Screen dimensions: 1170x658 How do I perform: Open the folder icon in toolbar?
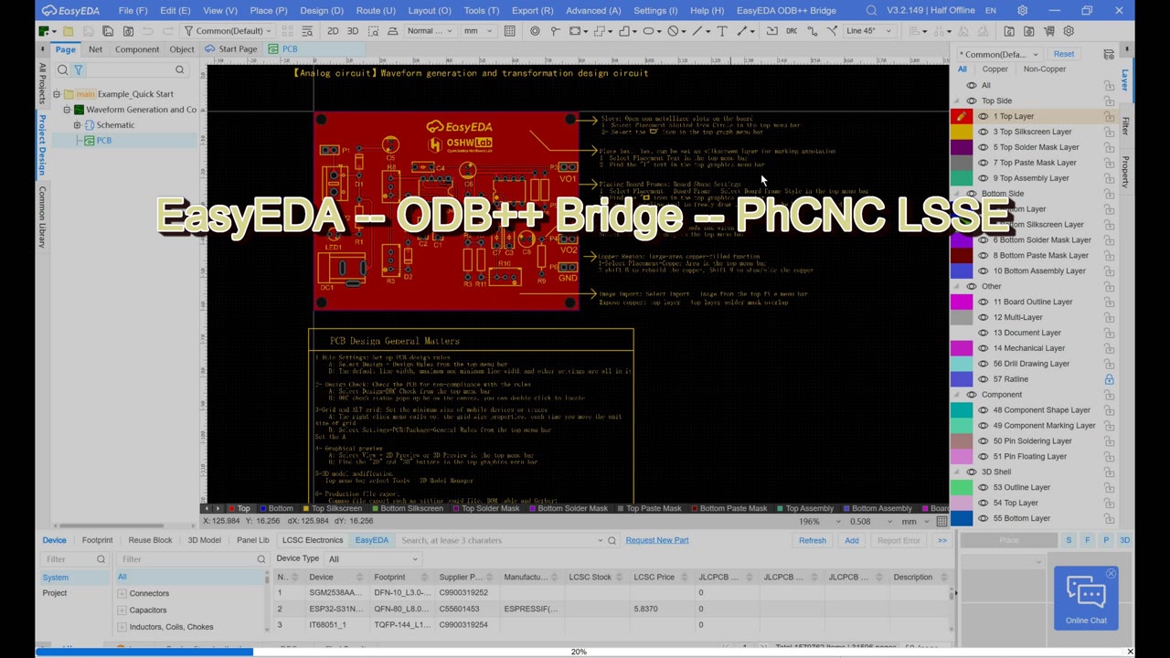coord(68,31)
